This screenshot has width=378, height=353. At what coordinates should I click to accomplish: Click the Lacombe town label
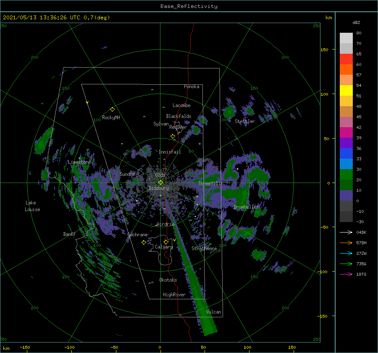click(181, 105)
